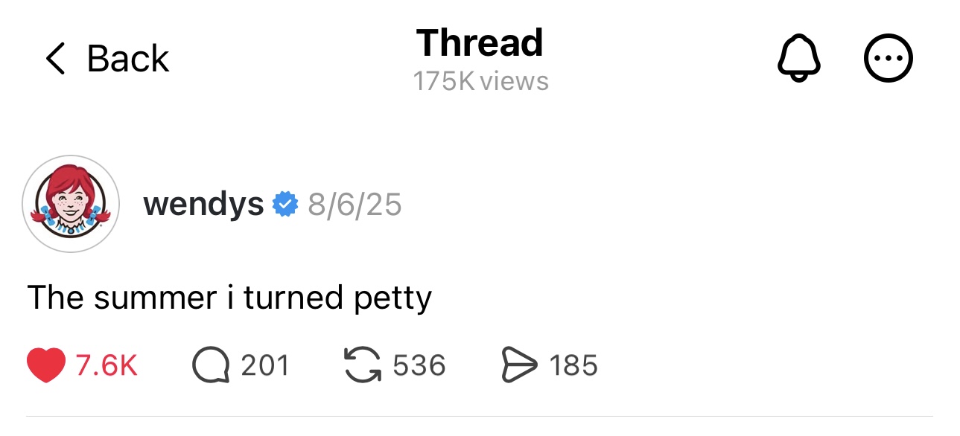This screenshot has width=960, height=436.
Task: Open the more options ellipsis menu
Action: pos(888,59)
